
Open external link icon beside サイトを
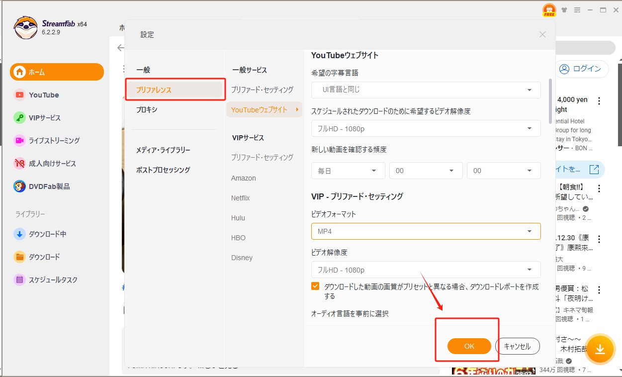pyautogui.click(x=594, y=170)
